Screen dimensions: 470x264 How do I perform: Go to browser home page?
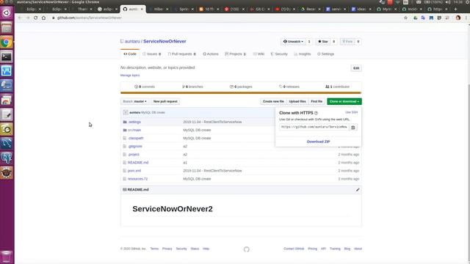(44, 18)
